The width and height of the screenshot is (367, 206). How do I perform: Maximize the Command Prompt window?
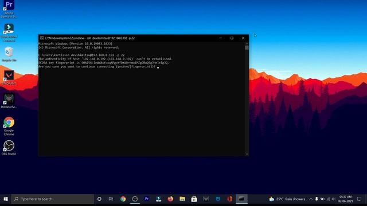click(x=232, y=38)
